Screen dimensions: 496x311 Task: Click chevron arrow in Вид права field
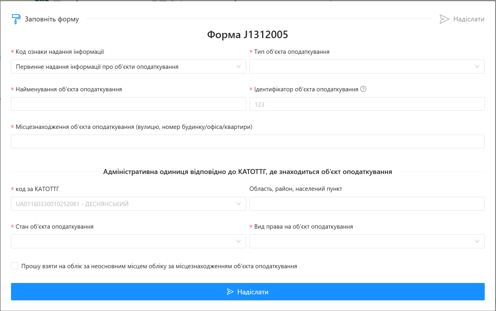[x=477, y=241]
